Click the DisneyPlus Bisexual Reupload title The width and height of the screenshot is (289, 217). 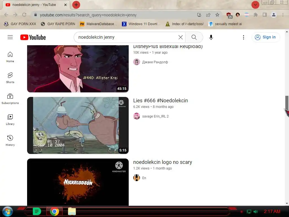[x=168, y=47]
